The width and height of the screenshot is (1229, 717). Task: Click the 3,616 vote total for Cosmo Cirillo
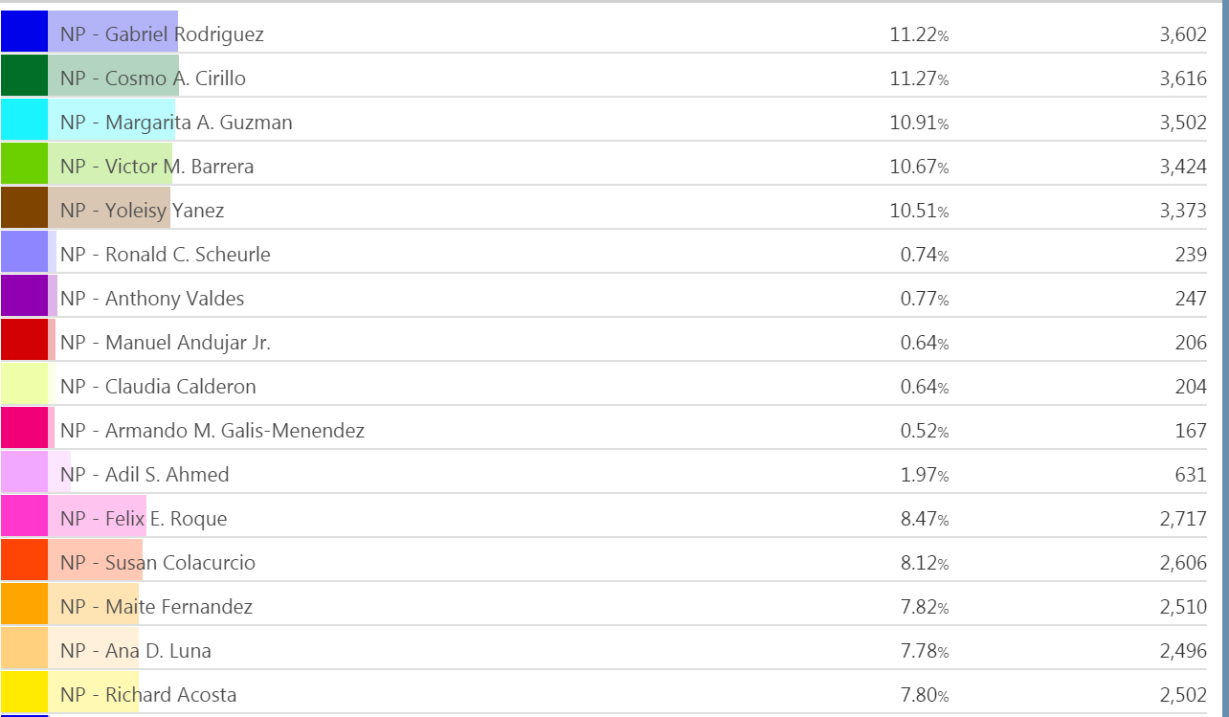click(x=1182, y=78)
